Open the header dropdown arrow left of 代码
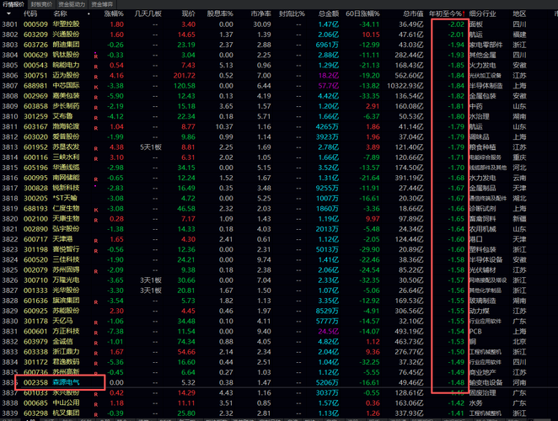 click(x=8, y=13)
